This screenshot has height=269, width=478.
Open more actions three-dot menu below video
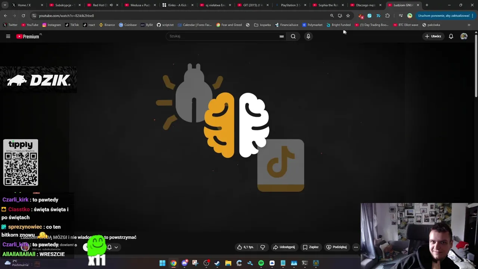(356, 247)
